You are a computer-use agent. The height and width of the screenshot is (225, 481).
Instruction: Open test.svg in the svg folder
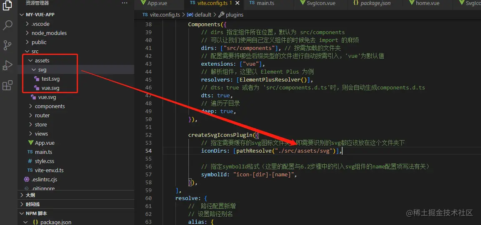point(76,79)
